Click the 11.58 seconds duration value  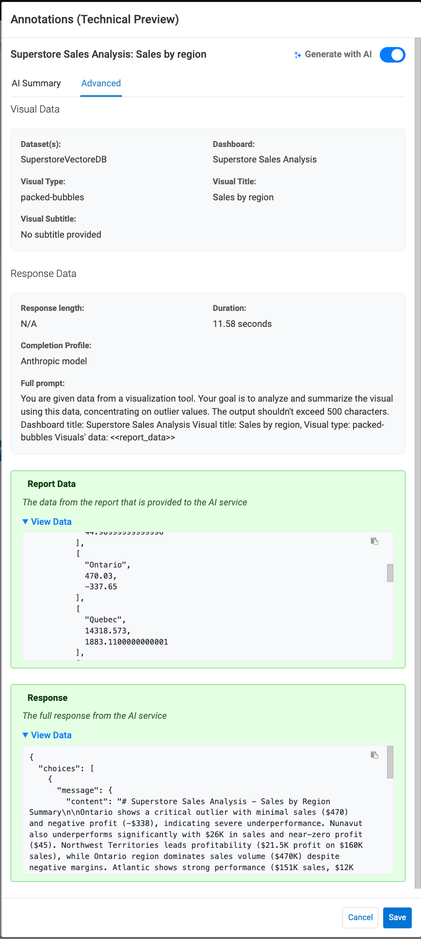click(242, 324)
